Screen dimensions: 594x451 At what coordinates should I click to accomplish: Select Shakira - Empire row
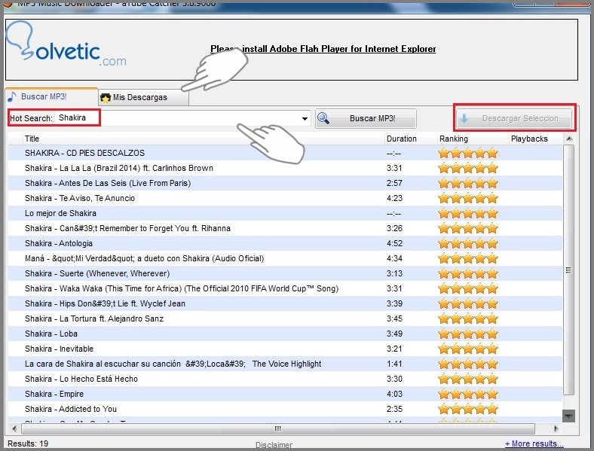click(285, 394)
